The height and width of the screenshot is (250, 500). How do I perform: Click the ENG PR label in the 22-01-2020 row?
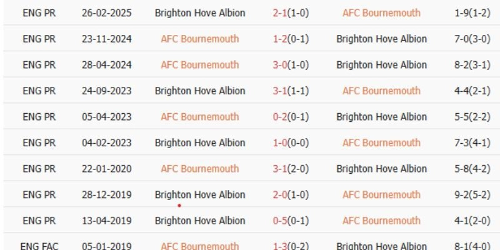(39, 169)
